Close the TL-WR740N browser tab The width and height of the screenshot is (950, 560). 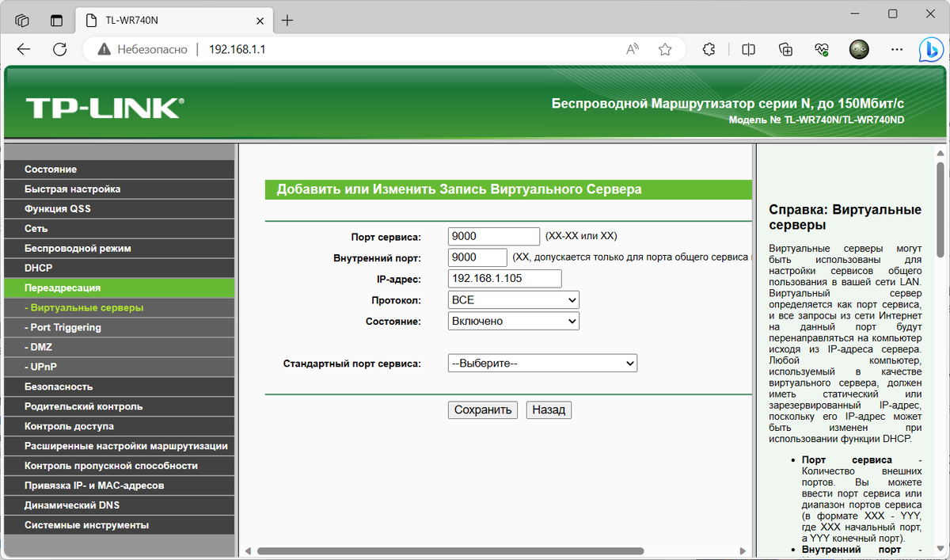[x=258, y=20]
